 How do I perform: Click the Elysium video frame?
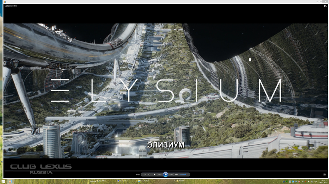164,90
